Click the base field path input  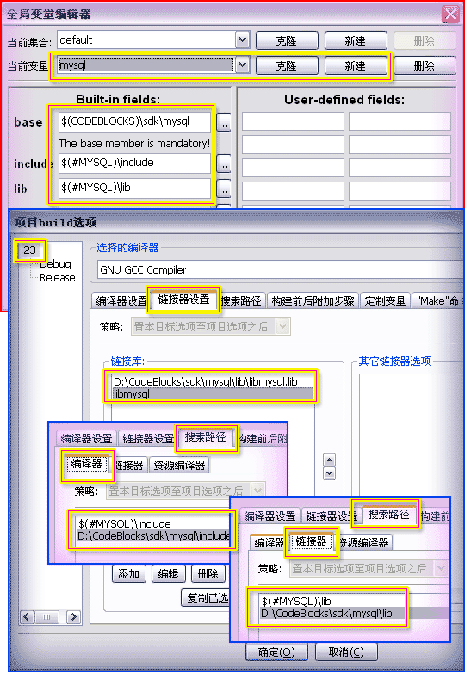pos(134,121)
